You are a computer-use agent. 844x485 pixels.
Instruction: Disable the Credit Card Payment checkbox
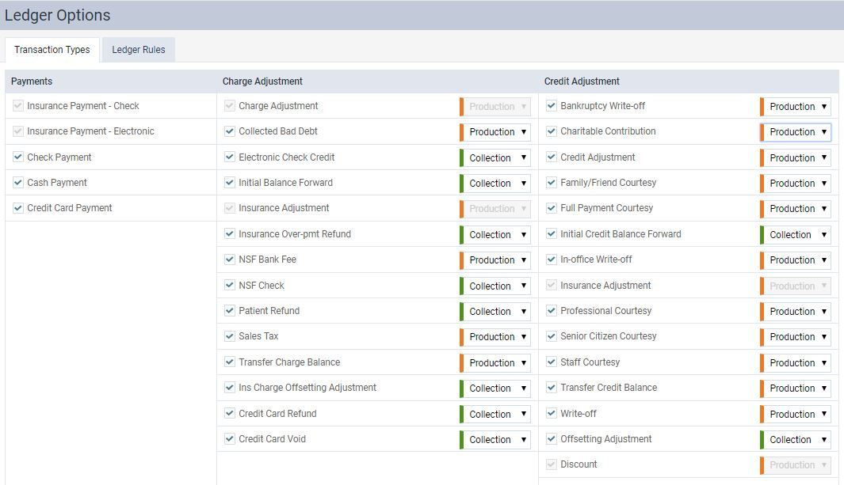coord(18,208)
